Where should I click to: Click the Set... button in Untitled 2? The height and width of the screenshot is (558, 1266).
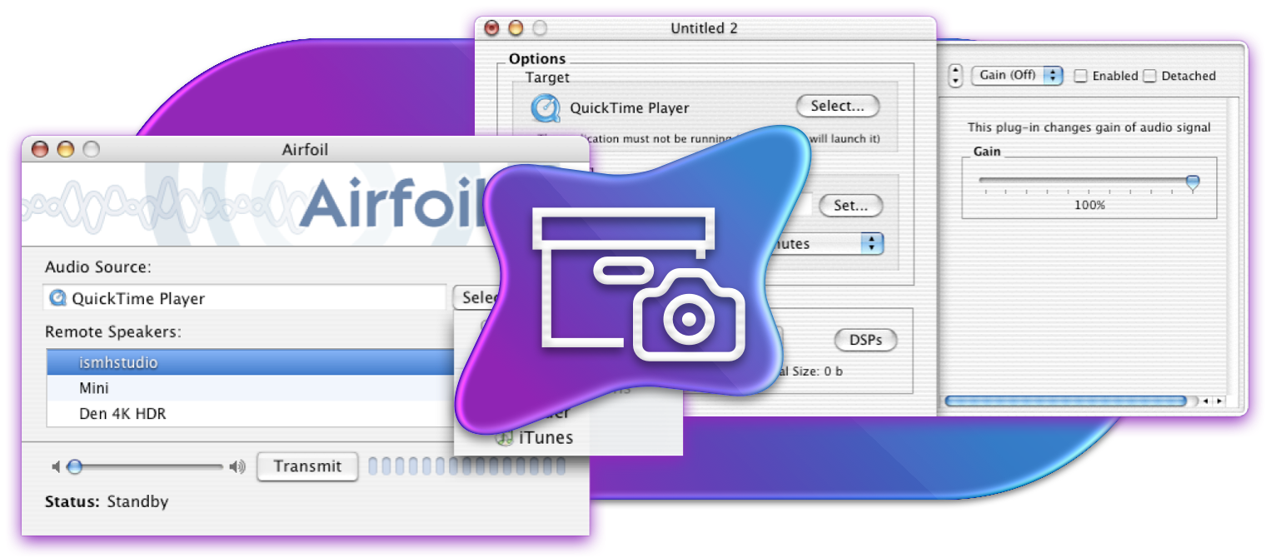click(x=850, y=206)
